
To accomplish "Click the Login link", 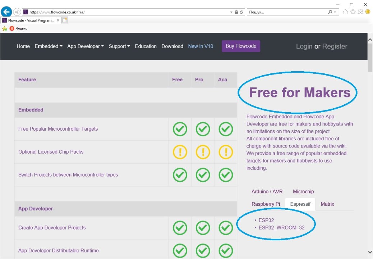I will (x=304, y=46).
